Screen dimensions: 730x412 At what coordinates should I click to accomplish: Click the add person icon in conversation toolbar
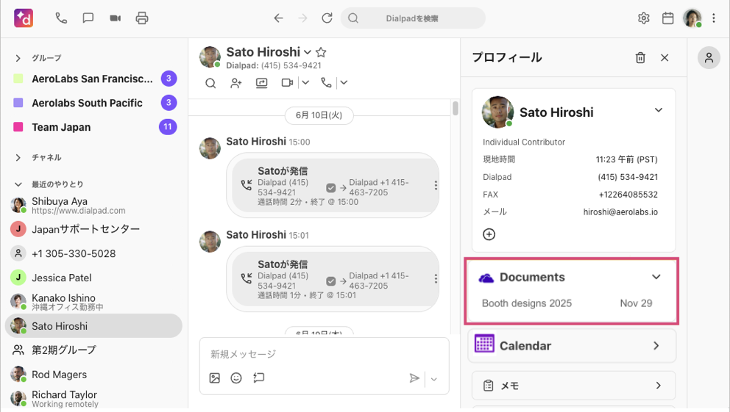[235, 83]
